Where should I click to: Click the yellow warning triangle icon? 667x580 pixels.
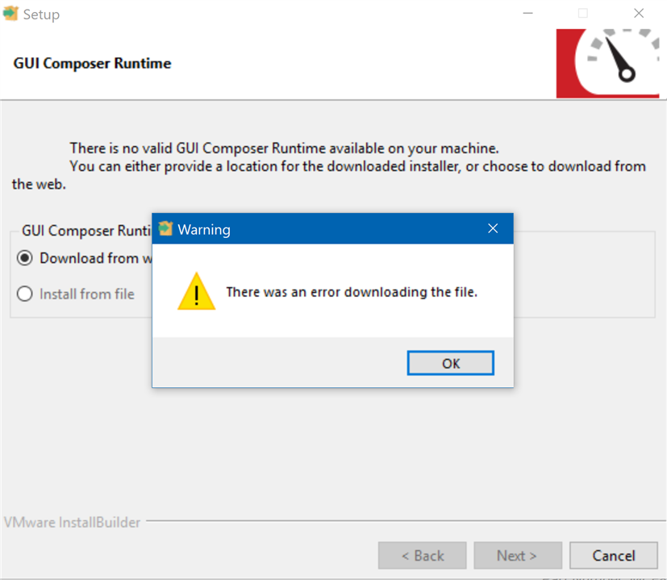click(197, 291)
